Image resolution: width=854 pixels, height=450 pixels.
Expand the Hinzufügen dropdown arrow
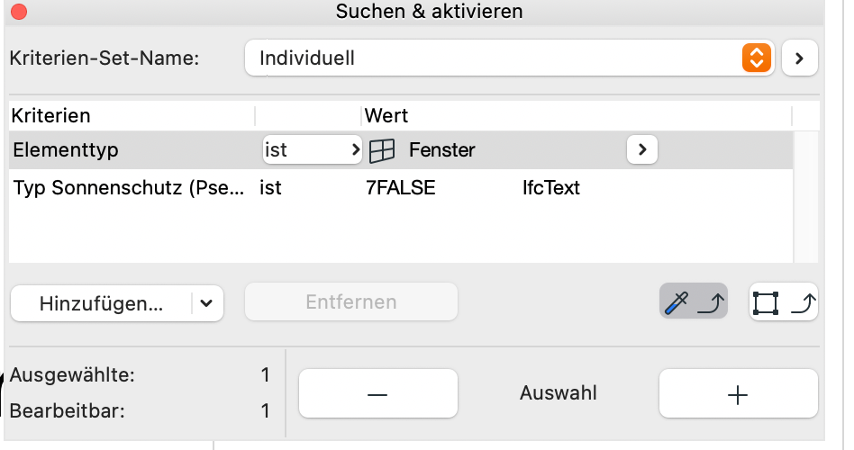(x=206, y=303)
